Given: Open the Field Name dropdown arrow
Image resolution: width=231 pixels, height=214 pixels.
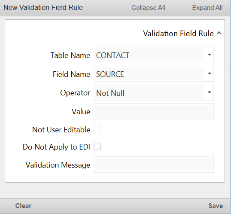Looking at the screenshot, I should click(x=210, y=73).
